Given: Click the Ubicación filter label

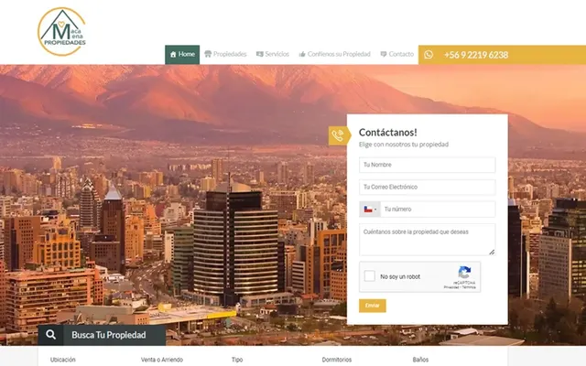Looking at the screenshot, I should coord(63,360).
